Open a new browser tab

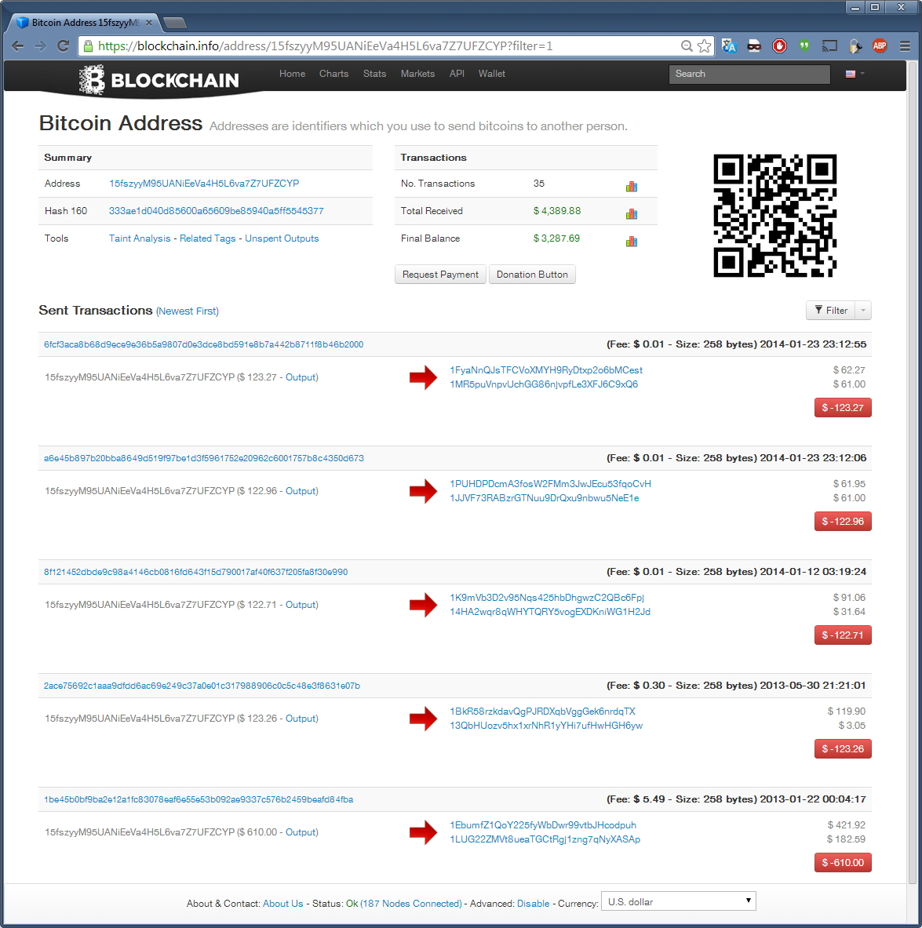coord(174,23)
